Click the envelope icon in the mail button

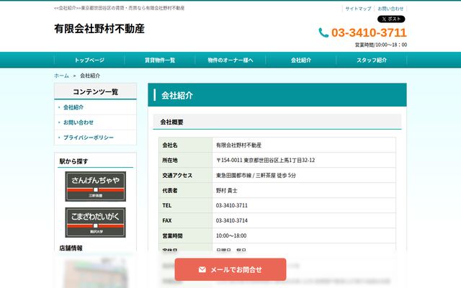pos(202,269)
